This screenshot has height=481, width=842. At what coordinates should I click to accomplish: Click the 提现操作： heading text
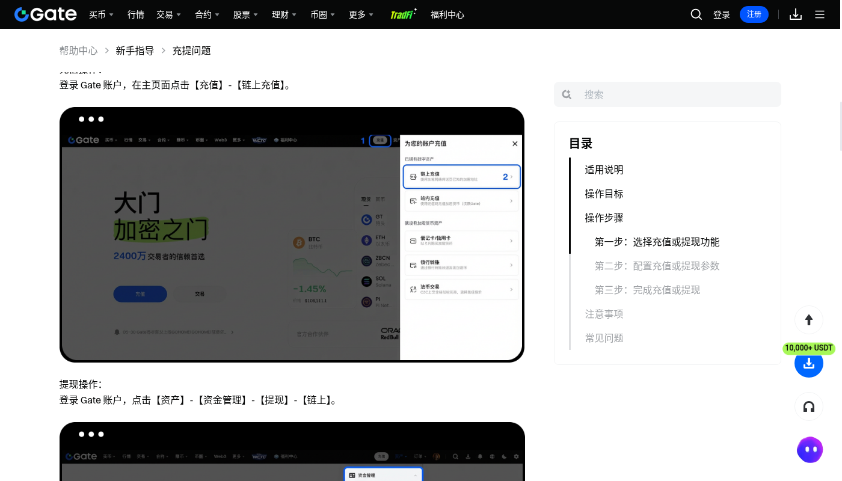pos(81,384)
